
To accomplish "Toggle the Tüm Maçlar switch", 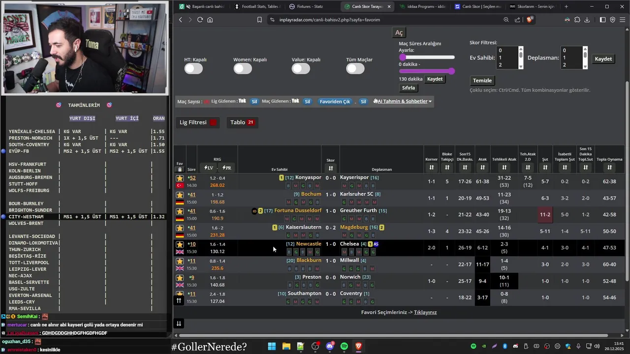I will (355, 69).
